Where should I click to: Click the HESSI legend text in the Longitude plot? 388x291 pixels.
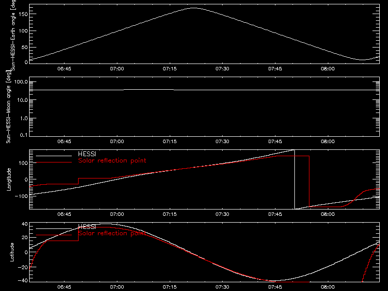[87, 154]
